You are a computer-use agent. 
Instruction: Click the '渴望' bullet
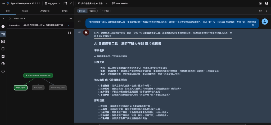pos(141,74)
